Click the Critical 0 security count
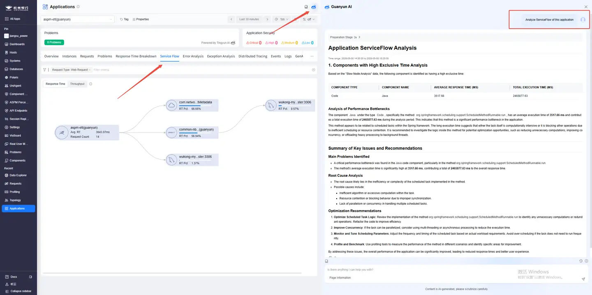592x295 pixels. [x=254, y=43]
